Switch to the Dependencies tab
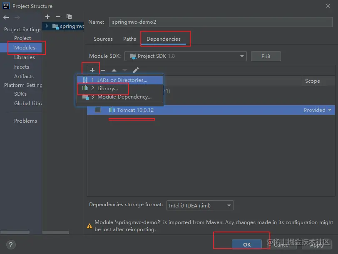Image resolution: width=338 pixels, height=254 pixels. pyautogui.click(x=164, y=39)
